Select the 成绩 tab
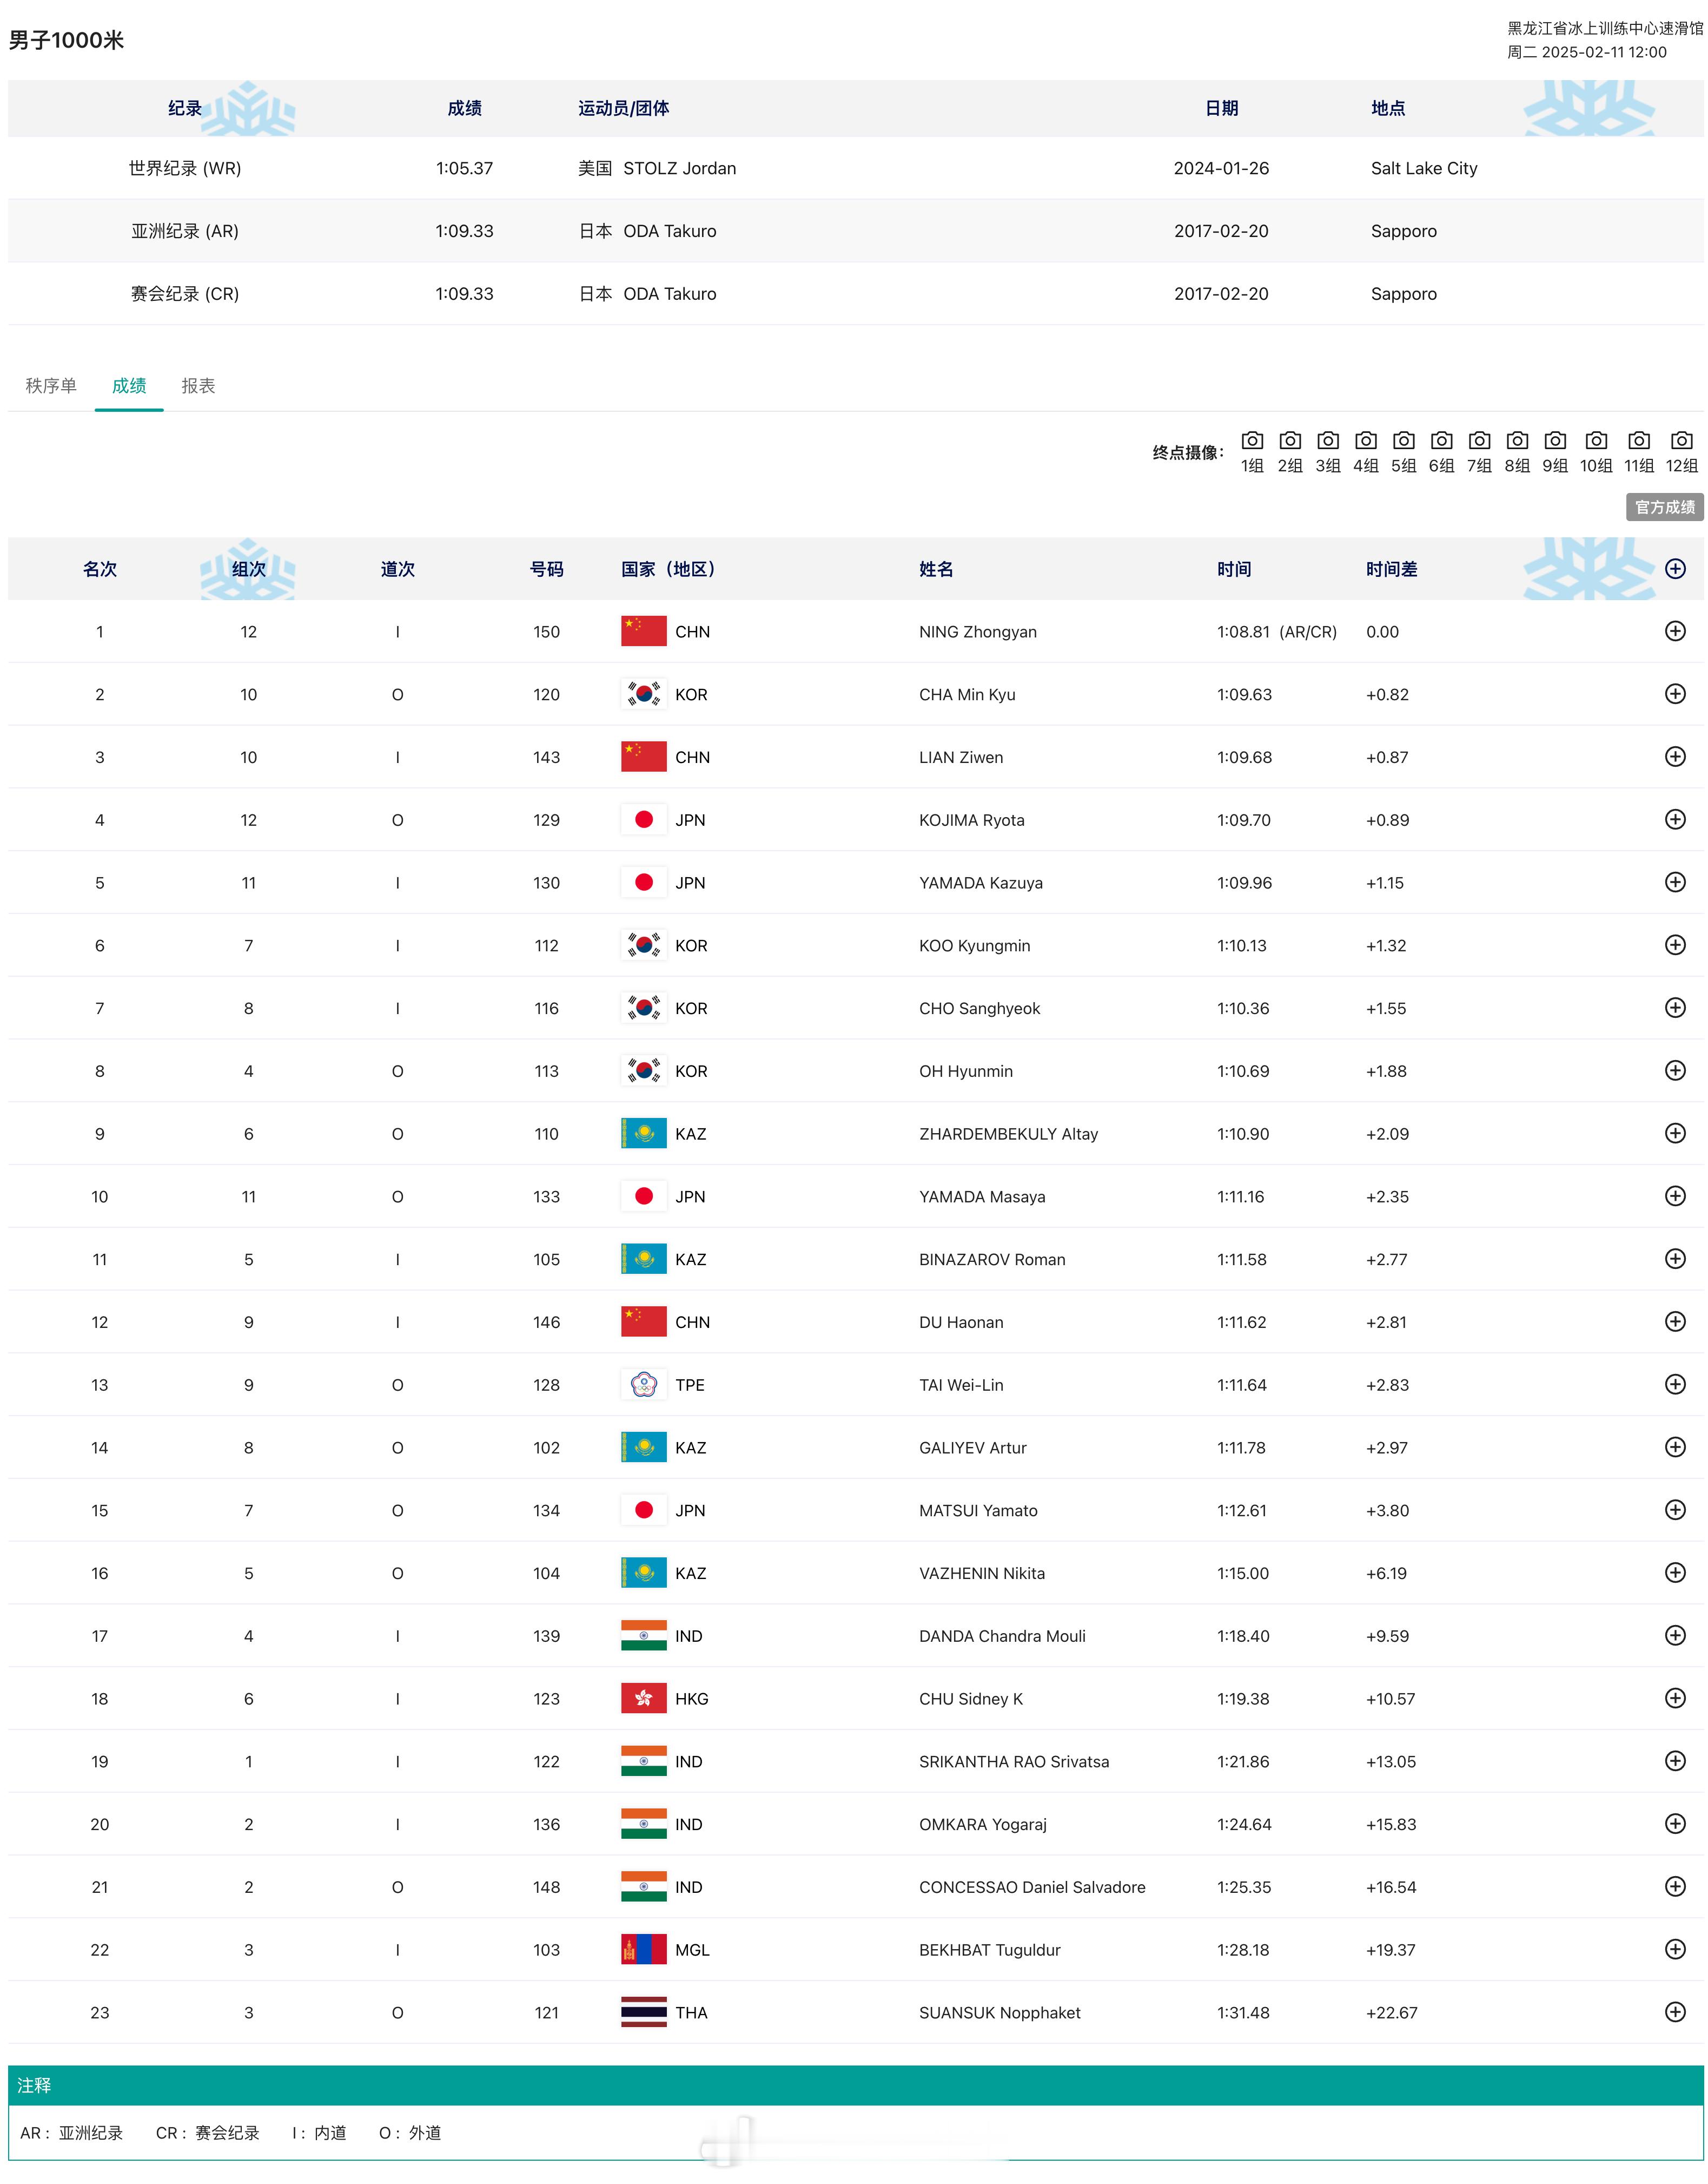The image size is (1708, 2184). (x=129, y=385)
